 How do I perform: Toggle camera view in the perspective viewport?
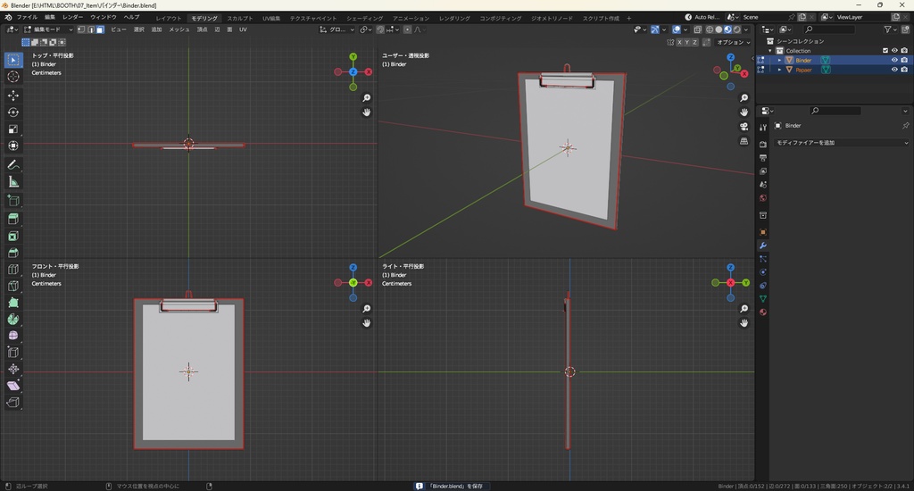pyautogui.click(x=744, y=127)
